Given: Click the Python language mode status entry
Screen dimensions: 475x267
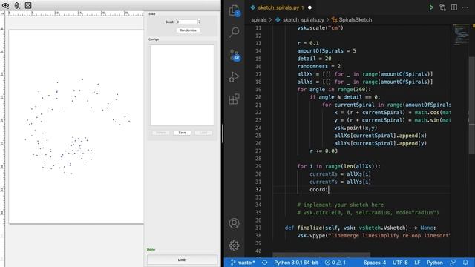Looking at the screenshot, I should tap(435, 263).
